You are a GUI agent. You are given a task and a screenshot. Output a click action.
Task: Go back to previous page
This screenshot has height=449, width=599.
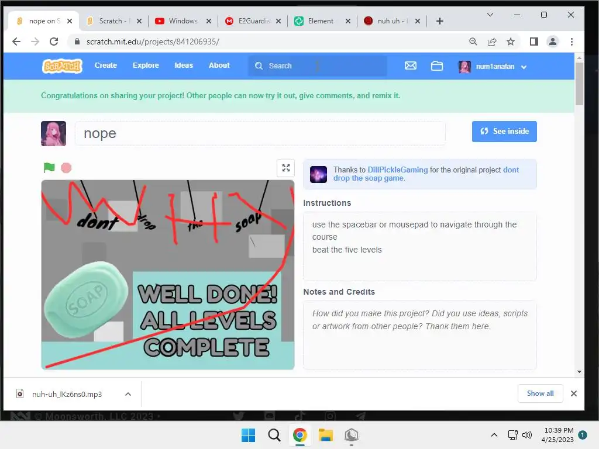(x=16, y=42)
